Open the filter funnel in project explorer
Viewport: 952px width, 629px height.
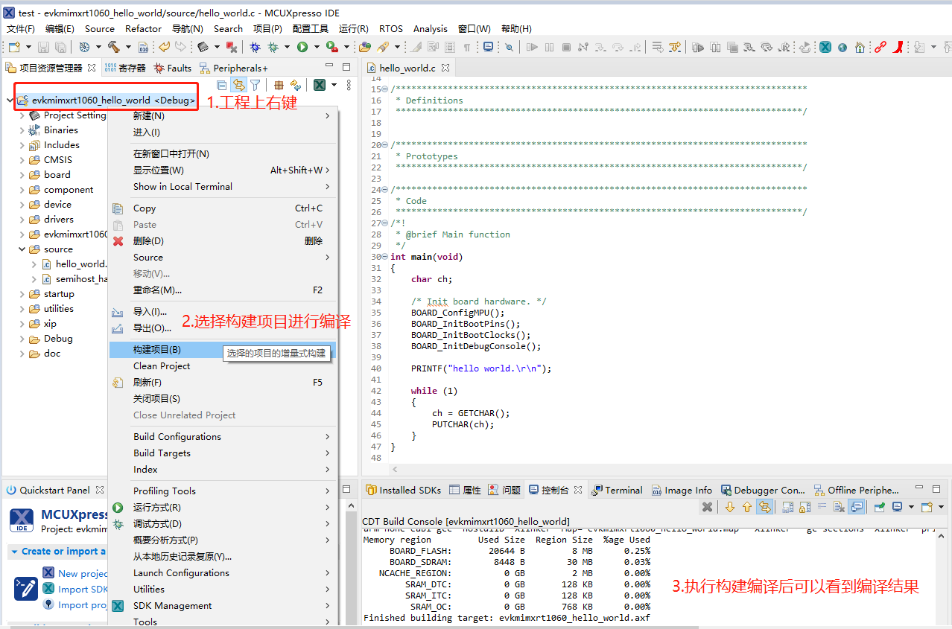pyautogui.click(x=256, y=85)
